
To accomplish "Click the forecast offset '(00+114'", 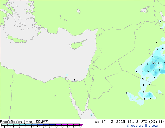I will click(x=157, y=122).
